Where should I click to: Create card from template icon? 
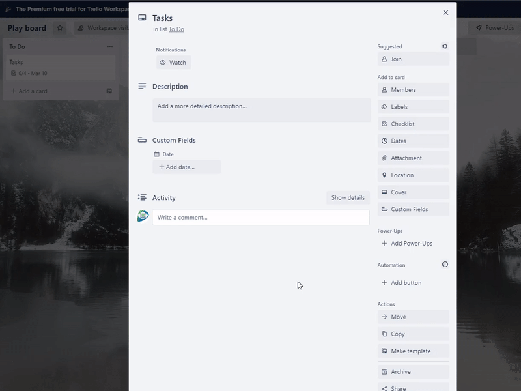[x=109, y=91]
